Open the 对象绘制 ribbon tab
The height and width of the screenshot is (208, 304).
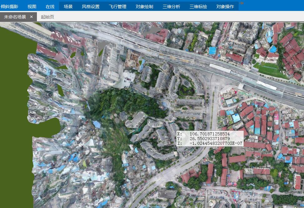(x=144, y=7)
